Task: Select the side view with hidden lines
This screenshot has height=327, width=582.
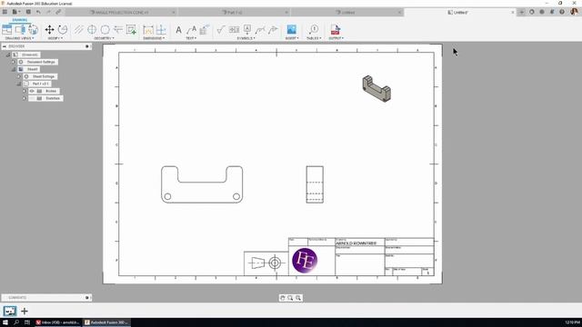Action: tap(315, 184)
